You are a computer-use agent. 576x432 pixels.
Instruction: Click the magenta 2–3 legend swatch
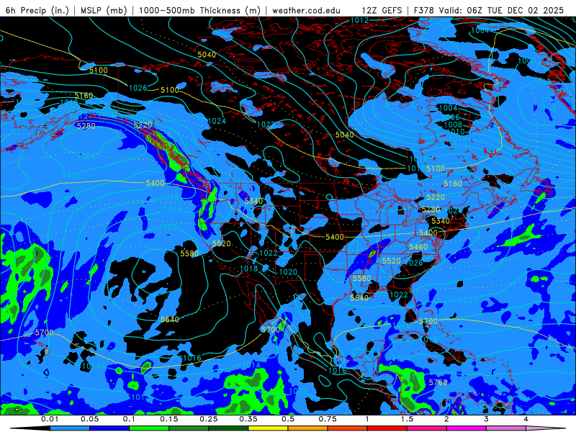point(466,428)
